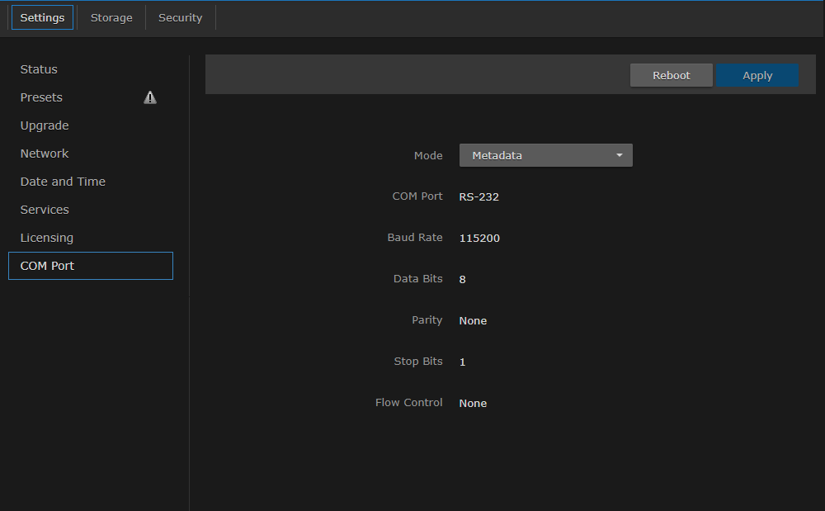Image resolution: width=825 pixels, height=511 pixels.
Task: Click the Baud Rate value 115200
Action: point(479,238)
